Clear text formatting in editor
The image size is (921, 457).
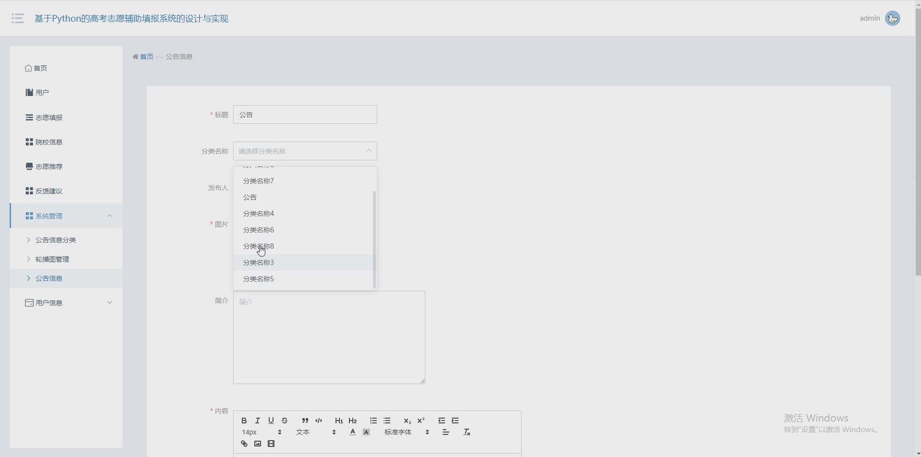tap(467, 432)
